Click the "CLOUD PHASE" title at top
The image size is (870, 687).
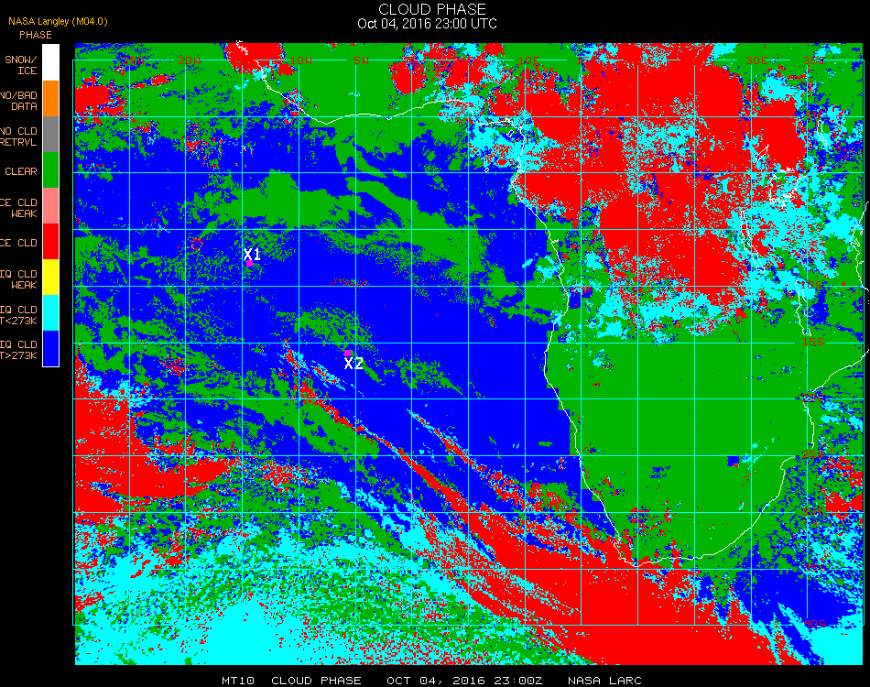coord(432,9)
